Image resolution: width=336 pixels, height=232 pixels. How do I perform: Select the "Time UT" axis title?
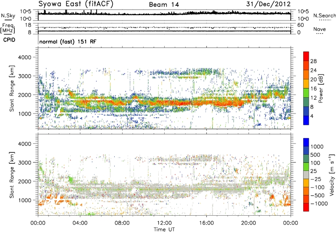164,229
